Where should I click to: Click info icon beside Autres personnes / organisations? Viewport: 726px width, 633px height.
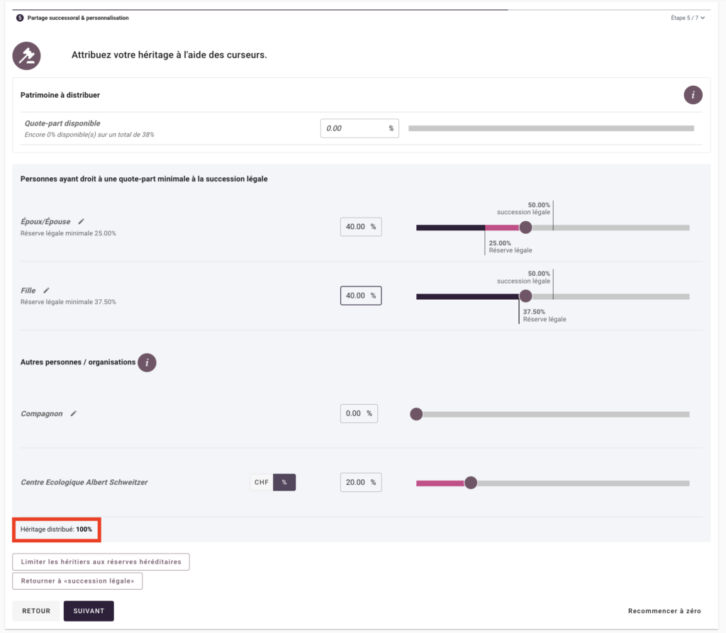tap(147, 362)
